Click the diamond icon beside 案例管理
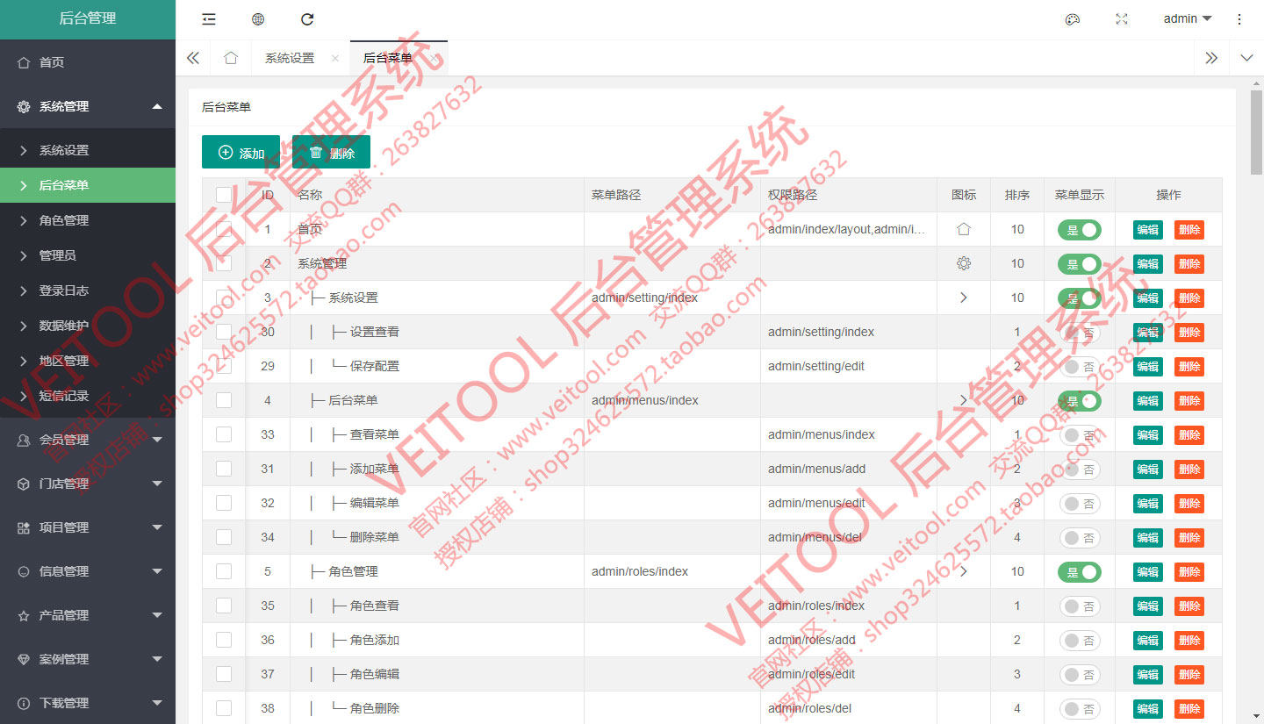The image size is (1264, 724). pos(24,659)
